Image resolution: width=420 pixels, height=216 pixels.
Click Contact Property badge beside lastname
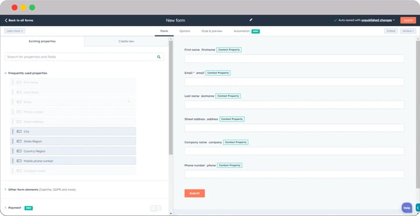[x=228, y=96]
